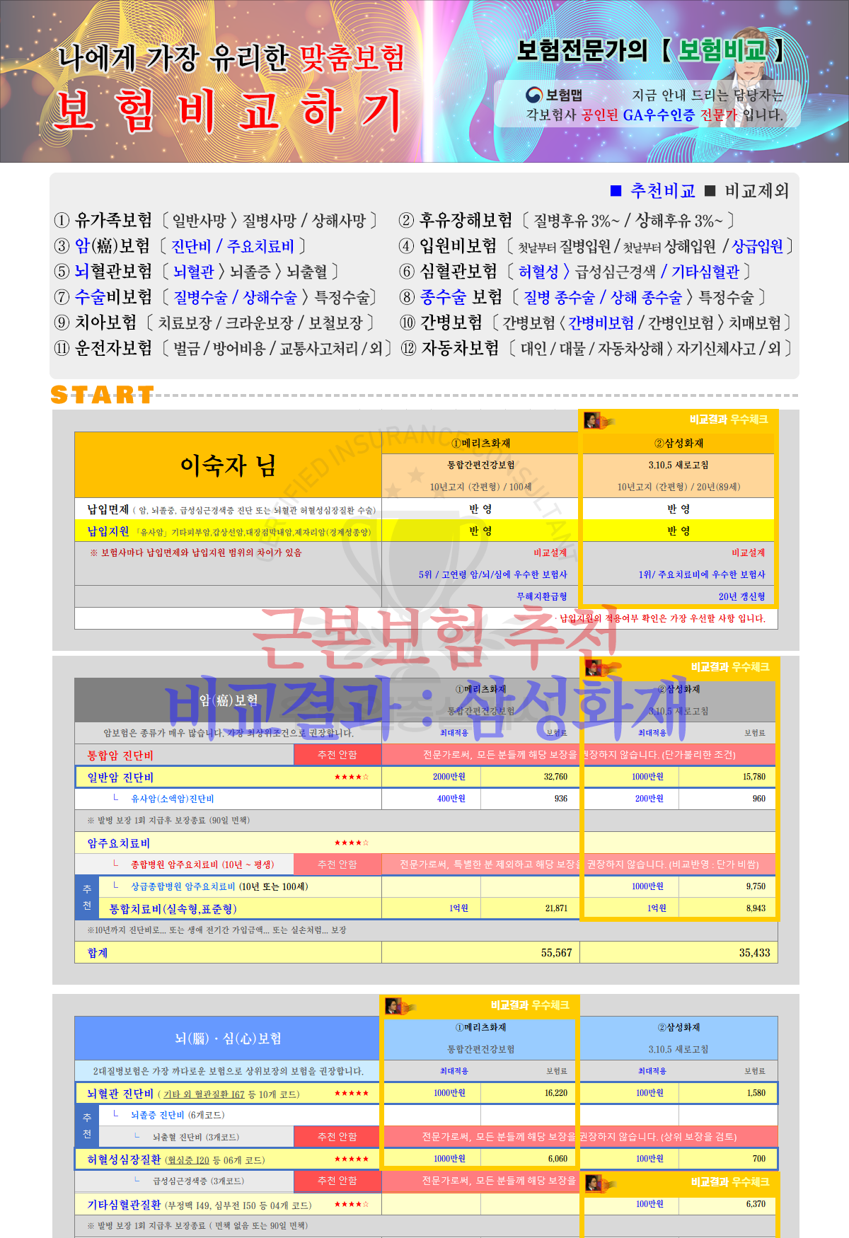Click the 납입면제 row label

[228, 509]
